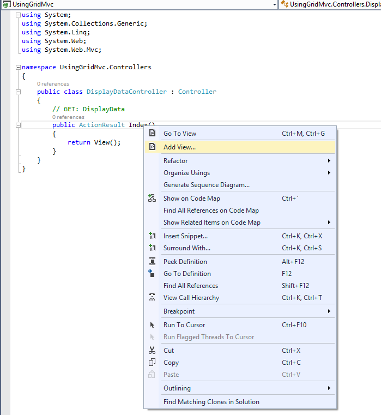Screen dimensions: 381x415
Task: Click the Run Flagged Threads To Cursor icon
Action: coord(152,336)
